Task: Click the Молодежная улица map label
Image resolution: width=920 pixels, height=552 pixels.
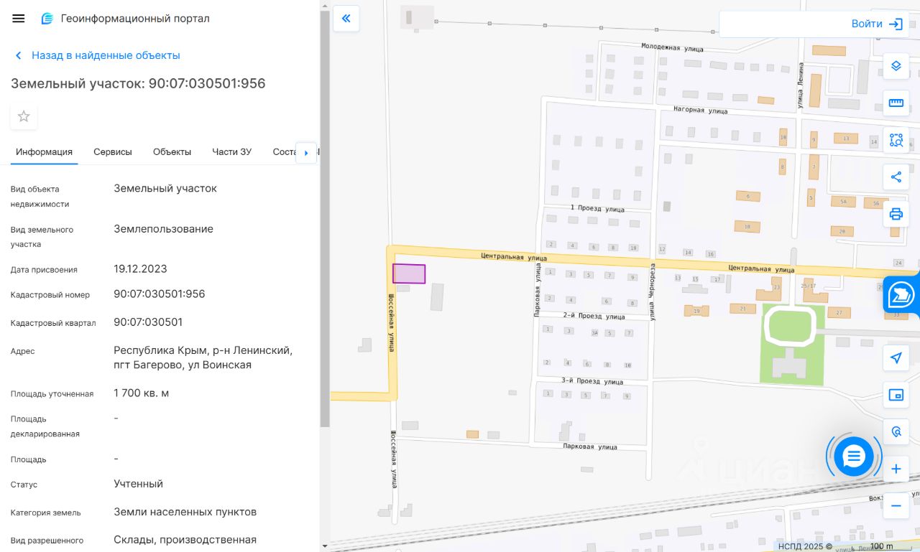Action: pyautogui.click(x=672, y=47)
